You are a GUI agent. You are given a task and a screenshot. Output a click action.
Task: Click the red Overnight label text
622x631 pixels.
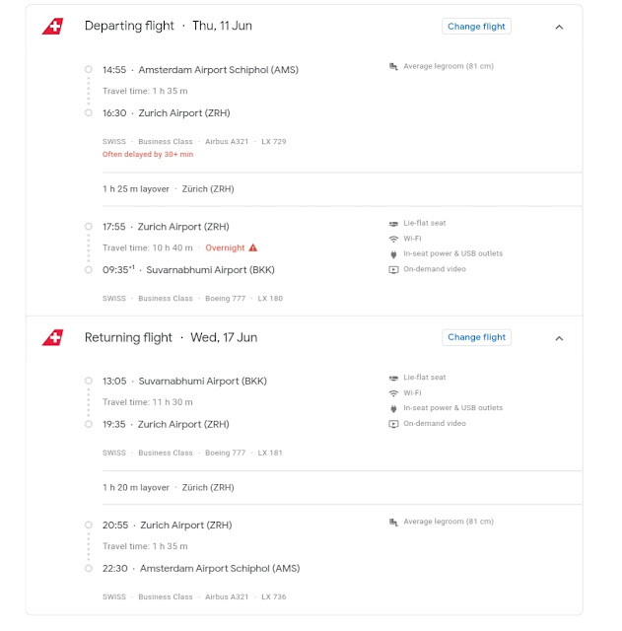[224, 247]
